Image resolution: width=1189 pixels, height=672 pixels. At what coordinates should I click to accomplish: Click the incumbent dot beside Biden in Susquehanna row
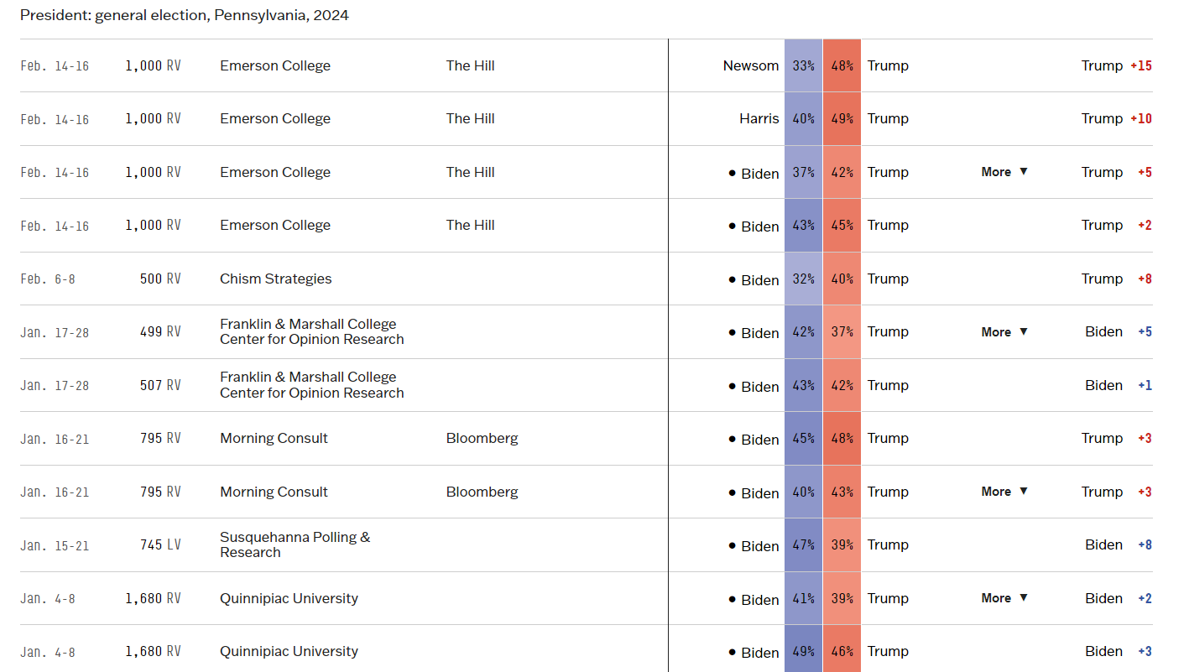(x=733, y=545)
